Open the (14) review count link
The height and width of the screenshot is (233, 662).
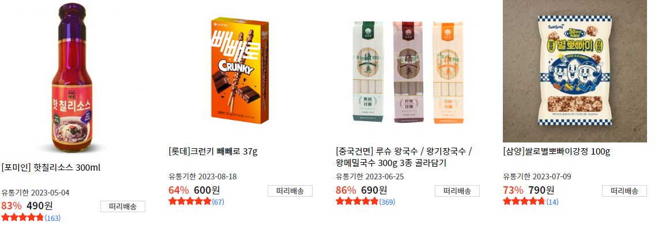pyautogui.click(x=552, y=202)
